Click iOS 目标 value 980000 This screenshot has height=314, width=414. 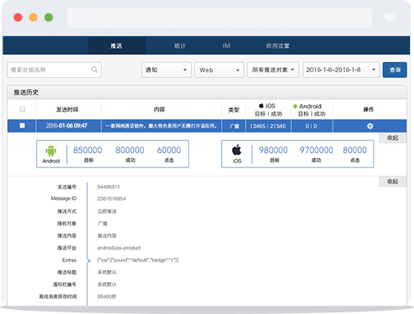(x=274, y=150)
